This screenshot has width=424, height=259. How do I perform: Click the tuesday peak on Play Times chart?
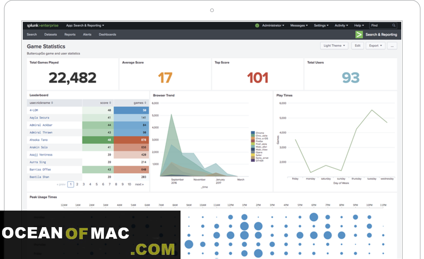point(372,110)
